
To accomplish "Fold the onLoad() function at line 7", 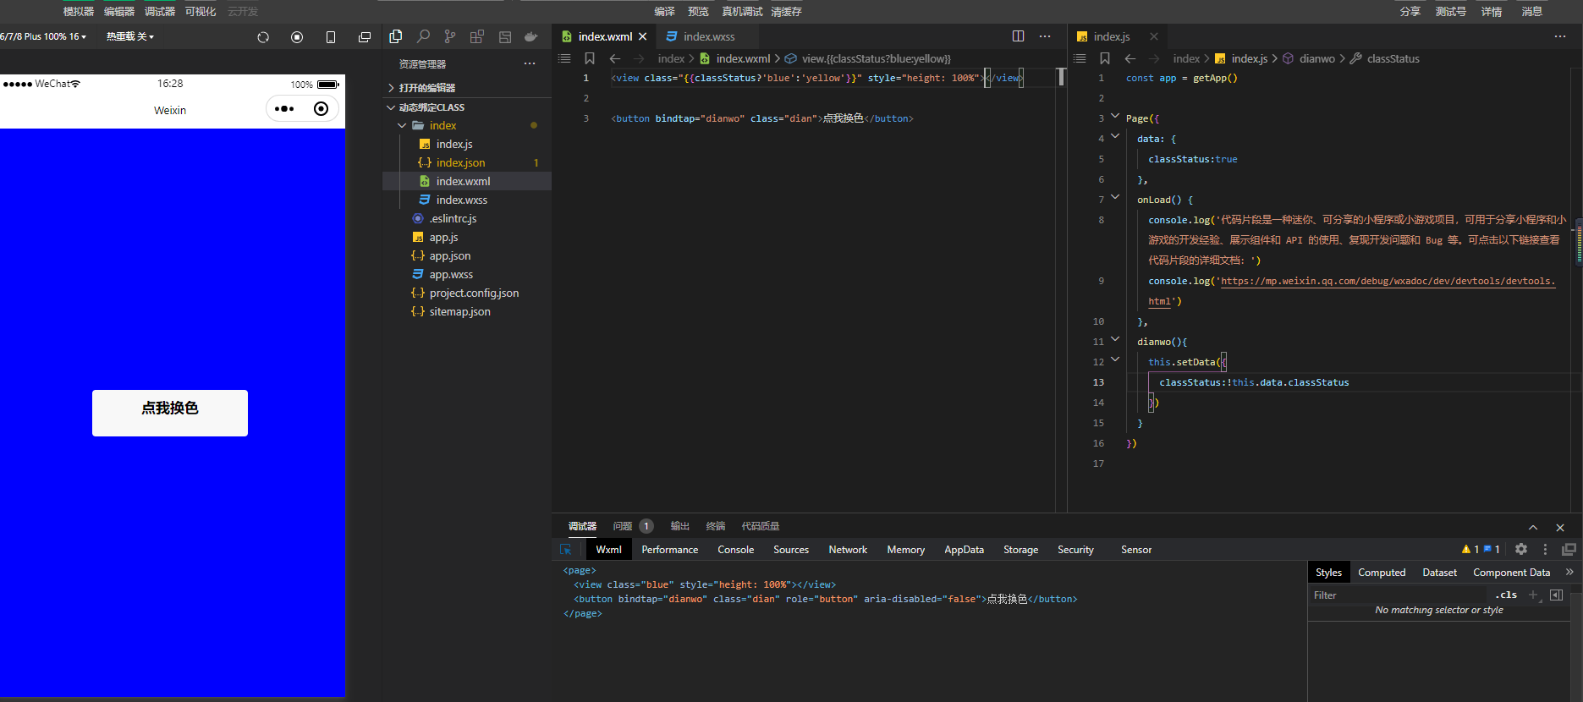I will [1115, 198].
